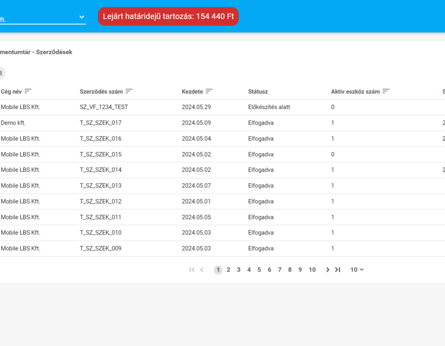Open rows-per-page dropdown showing 10
445x346 pixels.
pos(357,270)
